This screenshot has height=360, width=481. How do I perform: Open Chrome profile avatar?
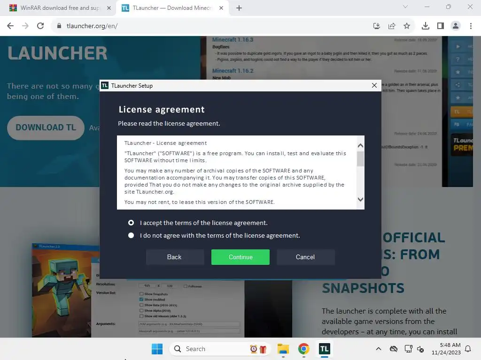click(x=456, y=26)
